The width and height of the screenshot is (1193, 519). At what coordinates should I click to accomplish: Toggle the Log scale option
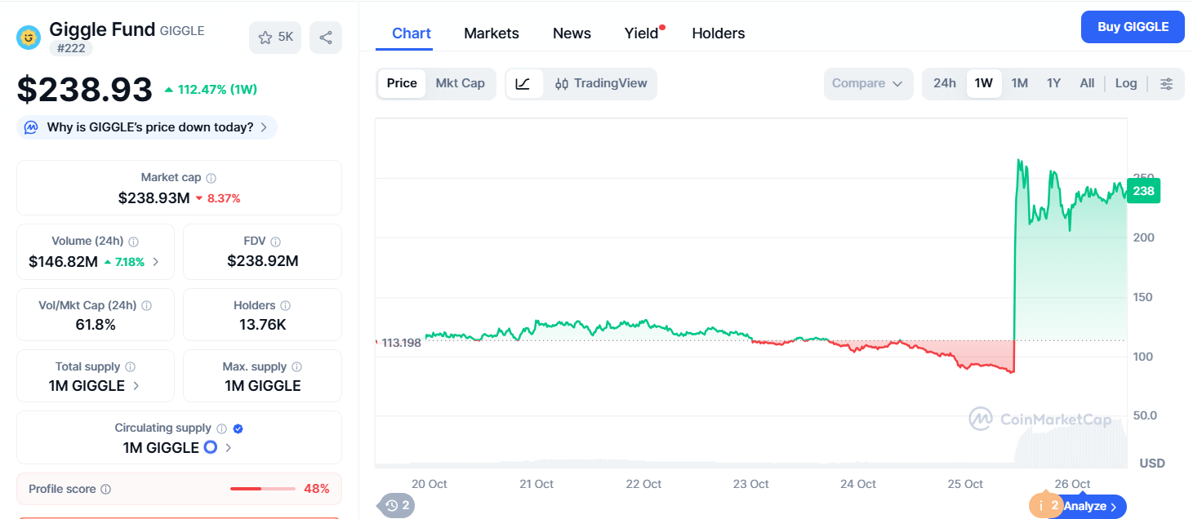click(x=1126, y=83)
